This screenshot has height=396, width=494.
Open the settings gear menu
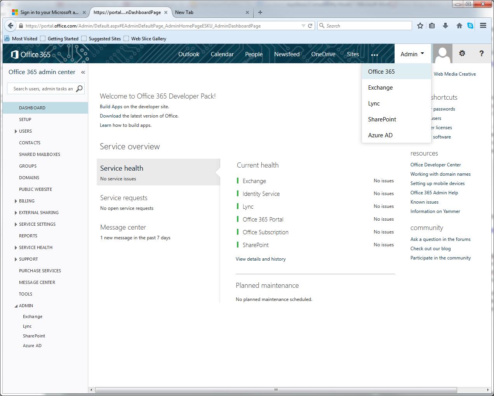[x=462, y=54]
